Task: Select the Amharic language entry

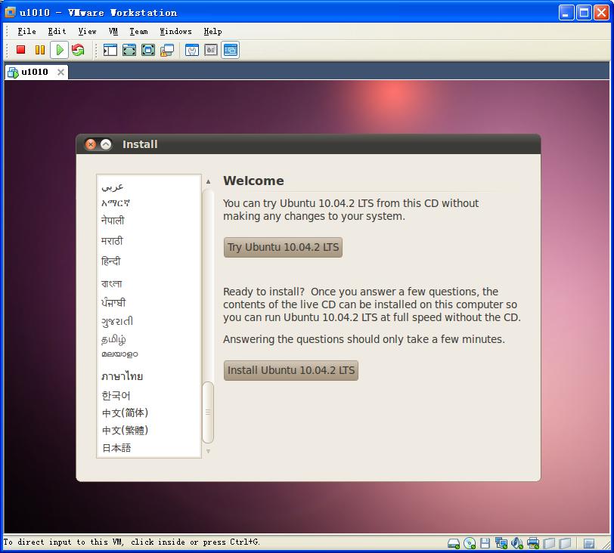Action: point(149,203)
